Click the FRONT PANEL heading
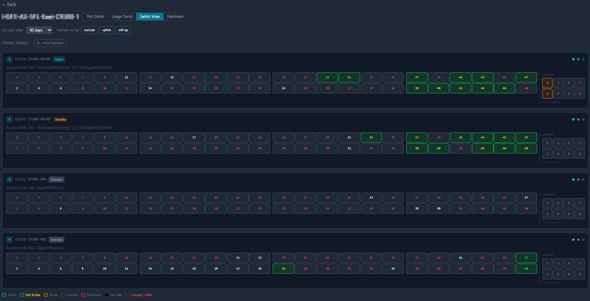Viewport: 590px width, 301px height. (15, 43)
